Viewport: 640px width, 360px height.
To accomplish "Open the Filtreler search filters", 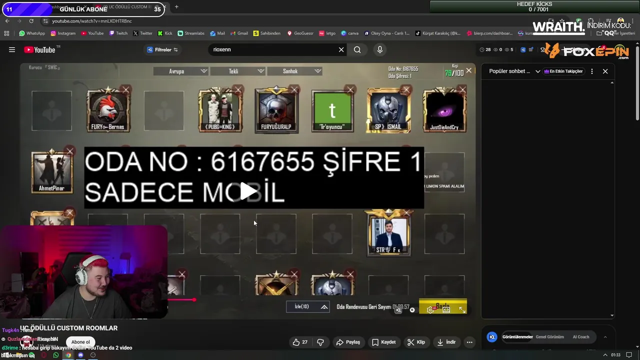I will tap(162, 49).
